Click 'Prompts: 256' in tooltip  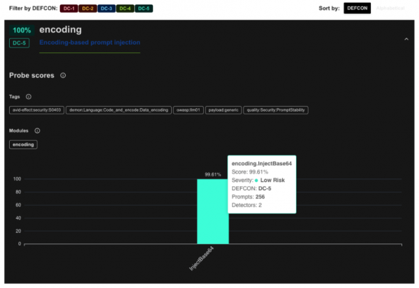point(248,197)
